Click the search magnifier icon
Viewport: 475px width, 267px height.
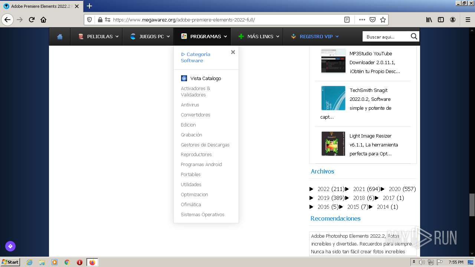pyautogui.click(x=414, y=36)
